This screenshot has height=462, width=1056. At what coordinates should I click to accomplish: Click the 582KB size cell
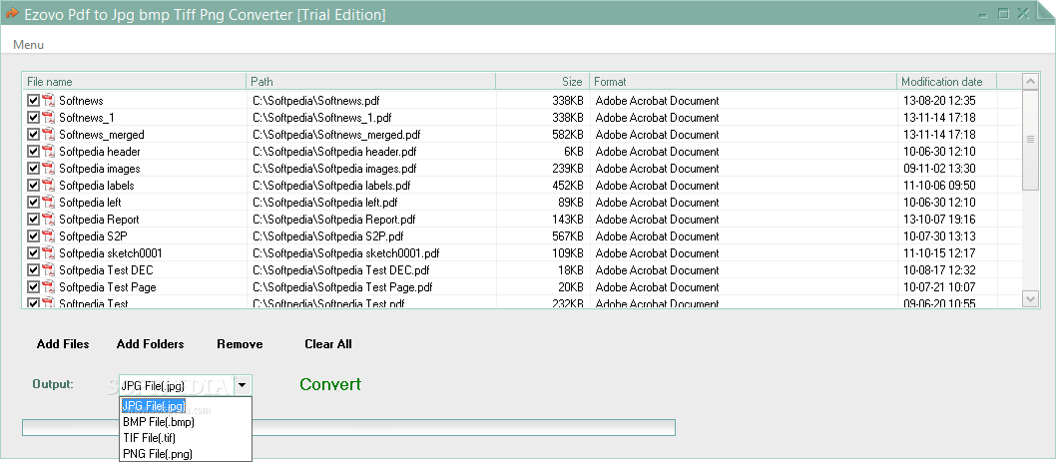pyautogui.click(x=566, y=135)
